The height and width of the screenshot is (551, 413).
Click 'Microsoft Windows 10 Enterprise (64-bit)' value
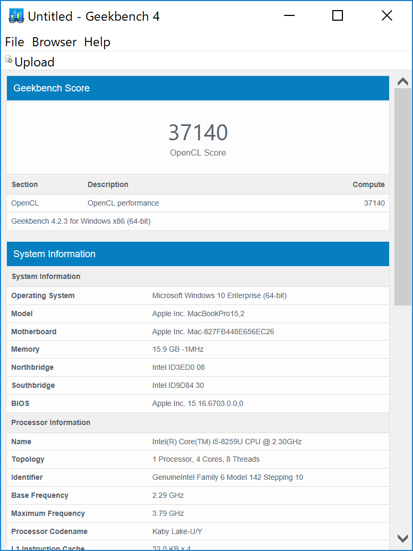click(219, 295)
